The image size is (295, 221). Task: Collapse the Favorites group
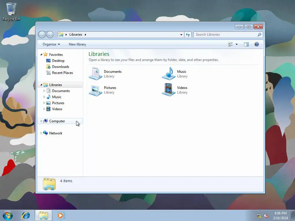[41, 54]
